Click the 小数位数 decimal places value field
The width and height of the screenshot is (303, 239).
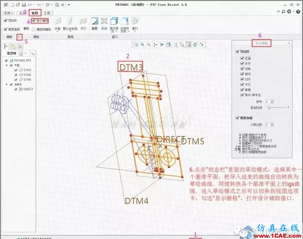click(x=268, y=124)
